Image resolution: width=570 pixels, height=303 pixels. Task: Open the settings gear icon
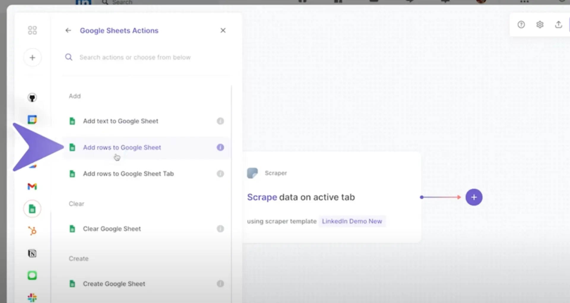click(x=540, y=25)
